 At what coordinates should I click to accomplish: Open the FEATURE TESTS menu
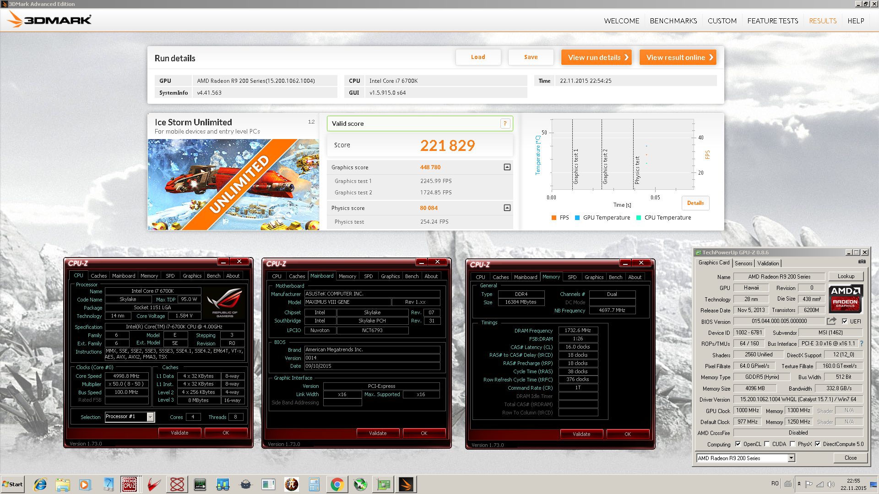click(773, 21)
